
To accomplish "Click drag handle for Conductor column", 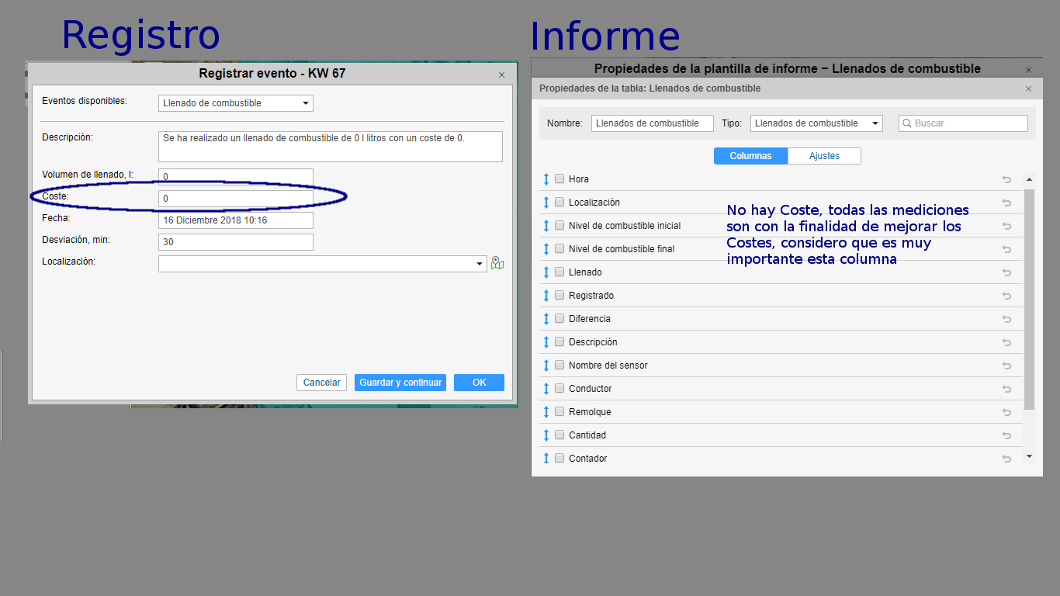I will coord(546,389).
